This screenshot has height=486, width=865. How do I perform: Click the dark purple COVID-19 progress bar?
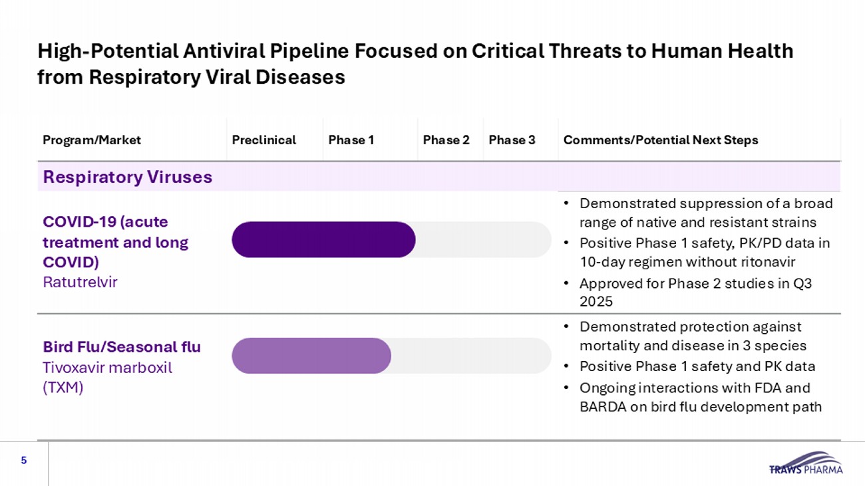[x=323, y=239]
